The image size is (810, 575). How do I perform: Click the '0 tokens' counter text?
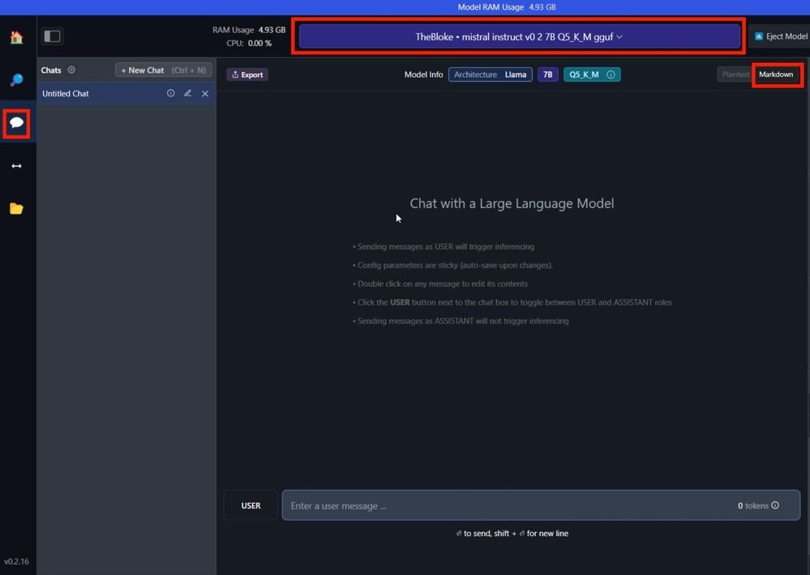click(752, 505)
